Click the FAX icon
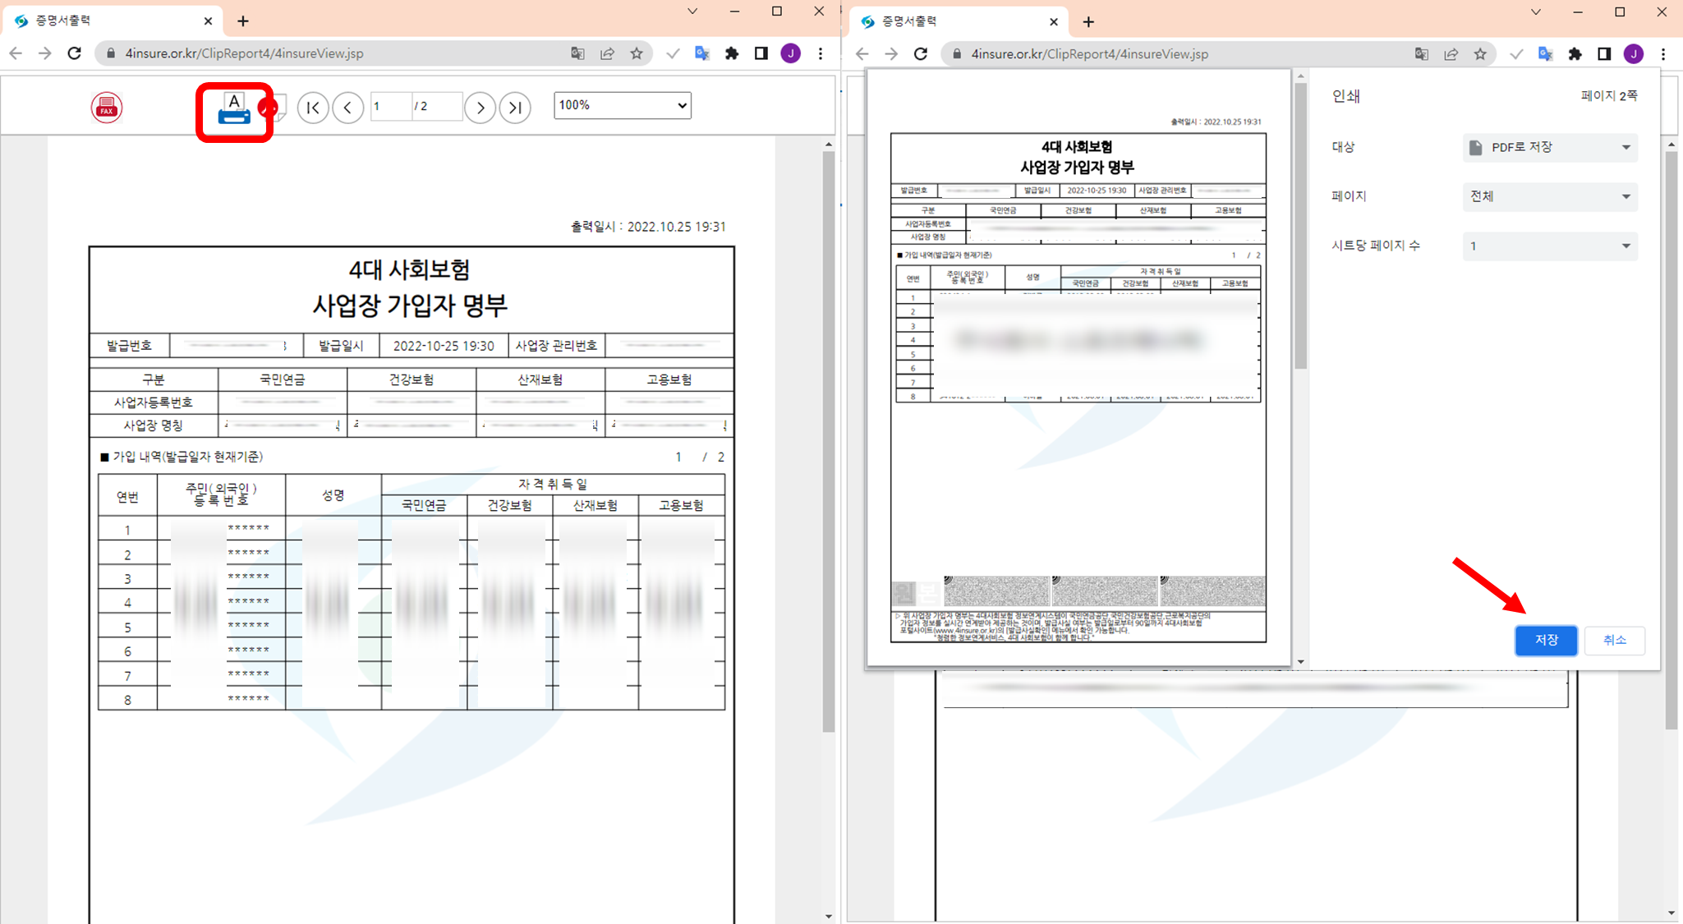 [x=107, y=106]
